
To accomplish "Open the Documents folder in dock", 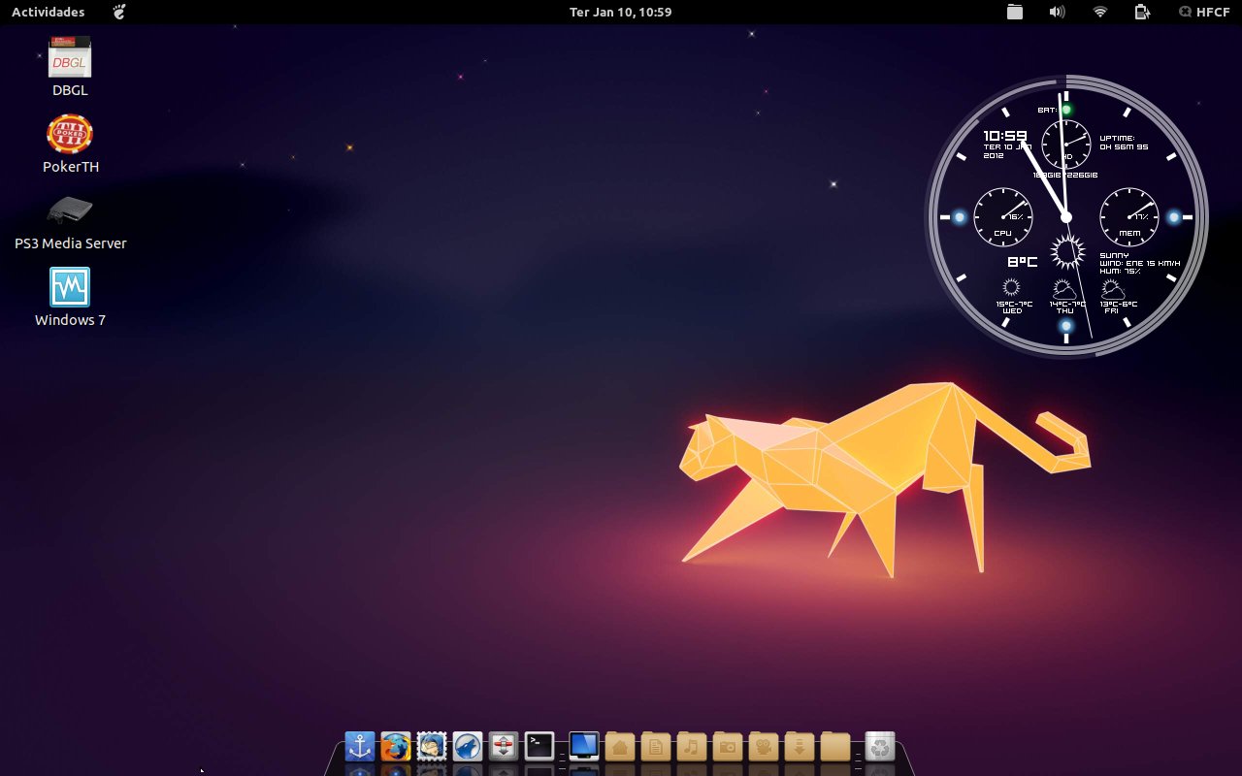I will pos(656,746).
